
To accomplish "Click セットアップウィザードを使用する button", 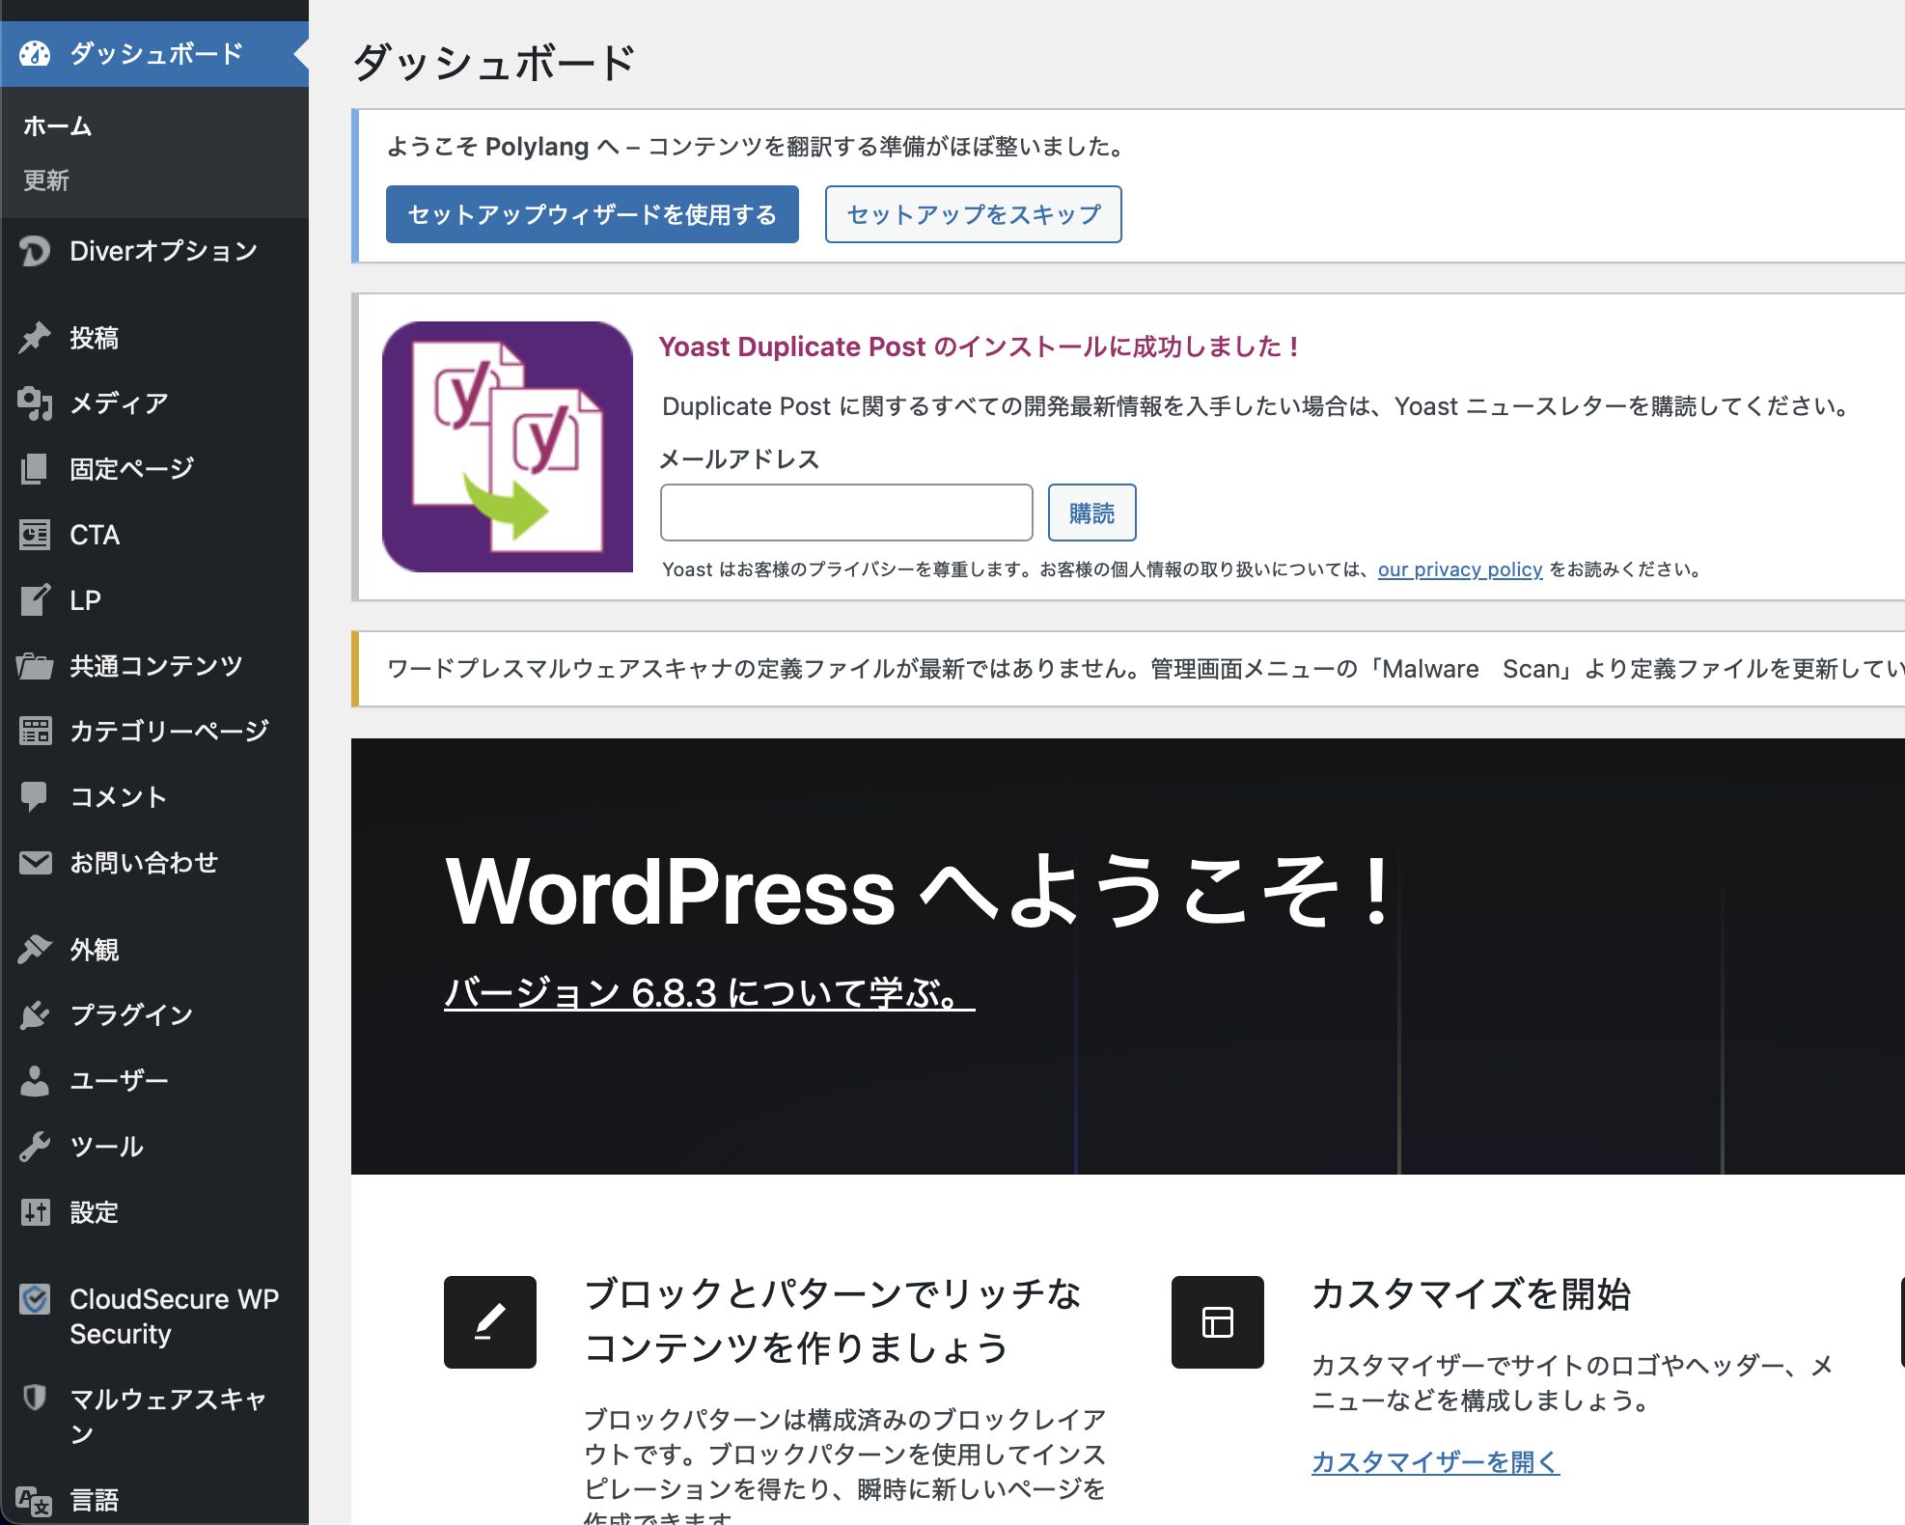I will click(x=592, y=214).
